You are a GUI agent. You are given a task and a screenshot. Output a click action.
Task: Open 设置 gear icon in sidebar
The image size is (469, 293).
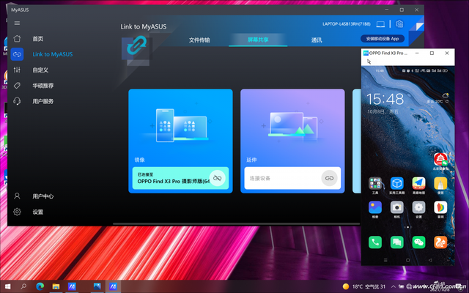(x=17, y=212)
